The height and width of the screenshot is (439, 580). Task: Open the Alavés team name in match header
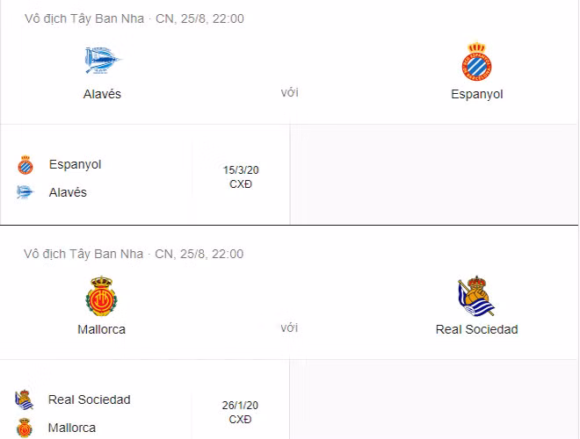[x=102, y=94]
